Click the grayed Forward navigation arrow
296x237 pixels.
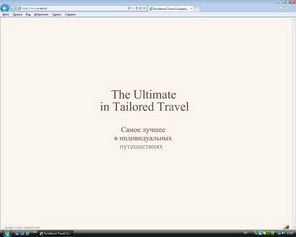point(13,8)
